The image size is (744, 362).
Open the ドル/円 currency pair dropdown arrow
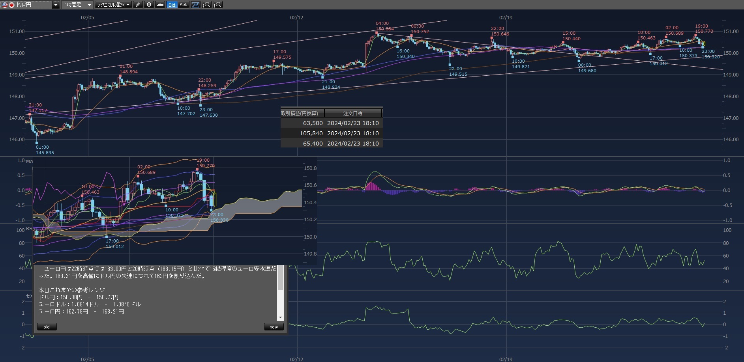(x=56, y=5)
